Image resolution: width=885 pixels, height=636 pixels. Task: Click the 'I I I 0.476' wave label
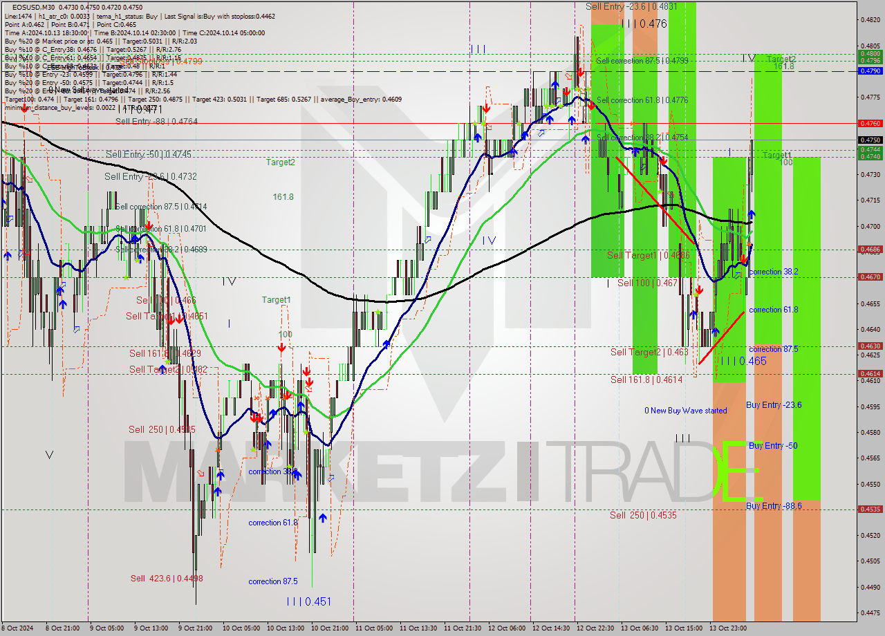(x=644, y=24)
